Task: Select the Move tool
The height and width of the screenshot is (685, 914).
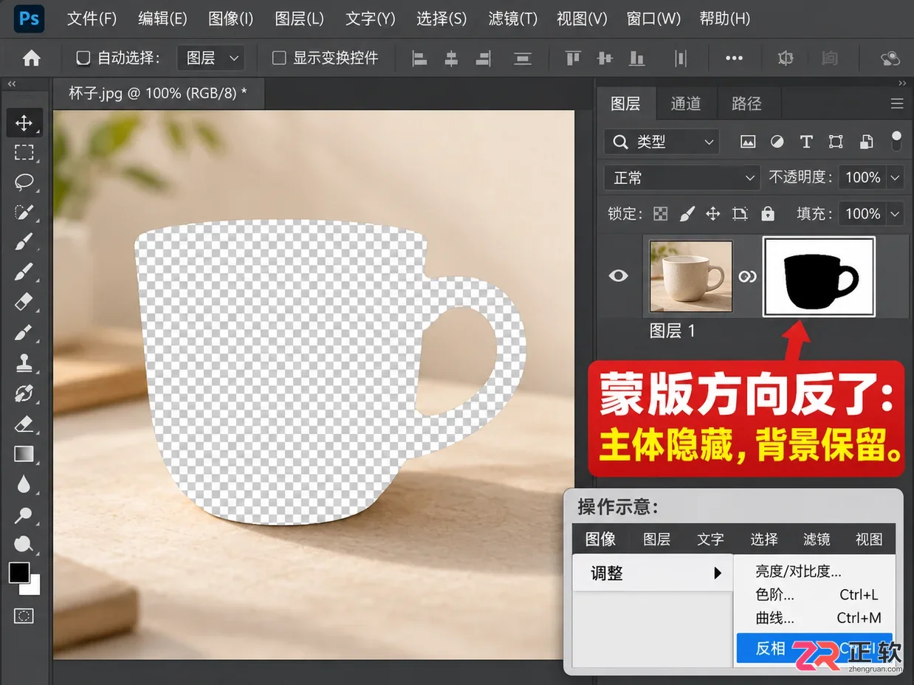Action: pyautogui.click(x=24, y=123)
